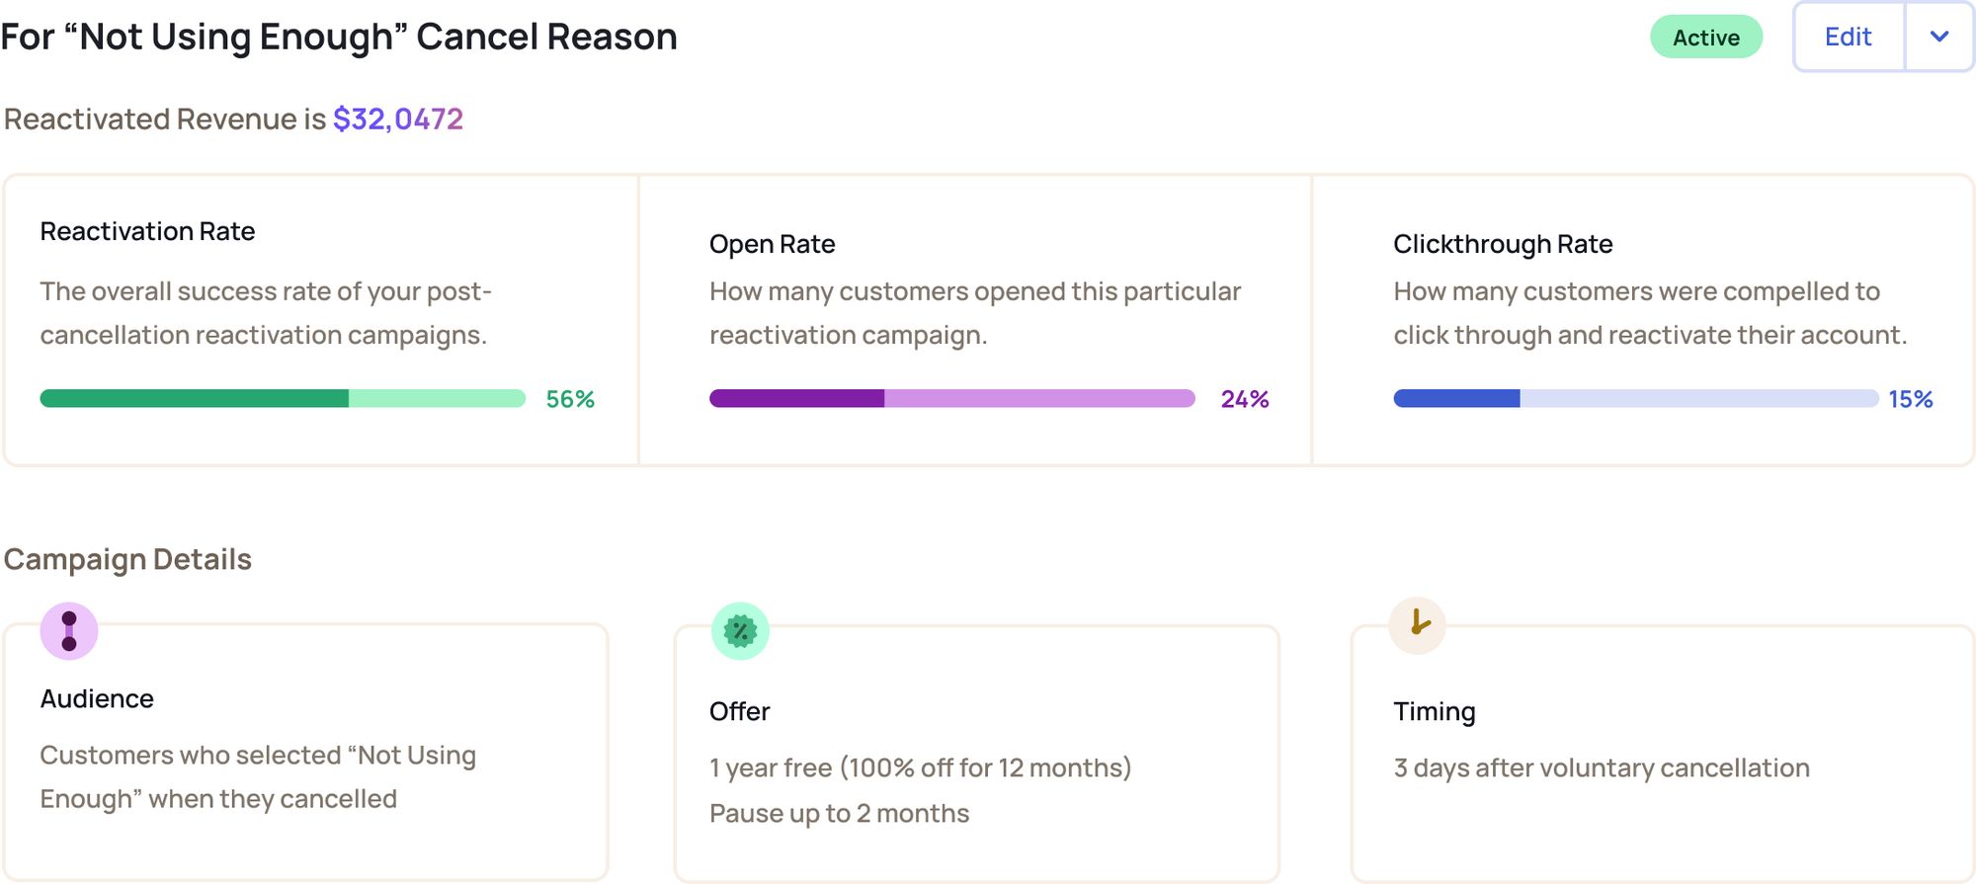Screen dimensions: 1976x884
Task: Click the purple Open Rate progress bar
Action: click(952, 399)
